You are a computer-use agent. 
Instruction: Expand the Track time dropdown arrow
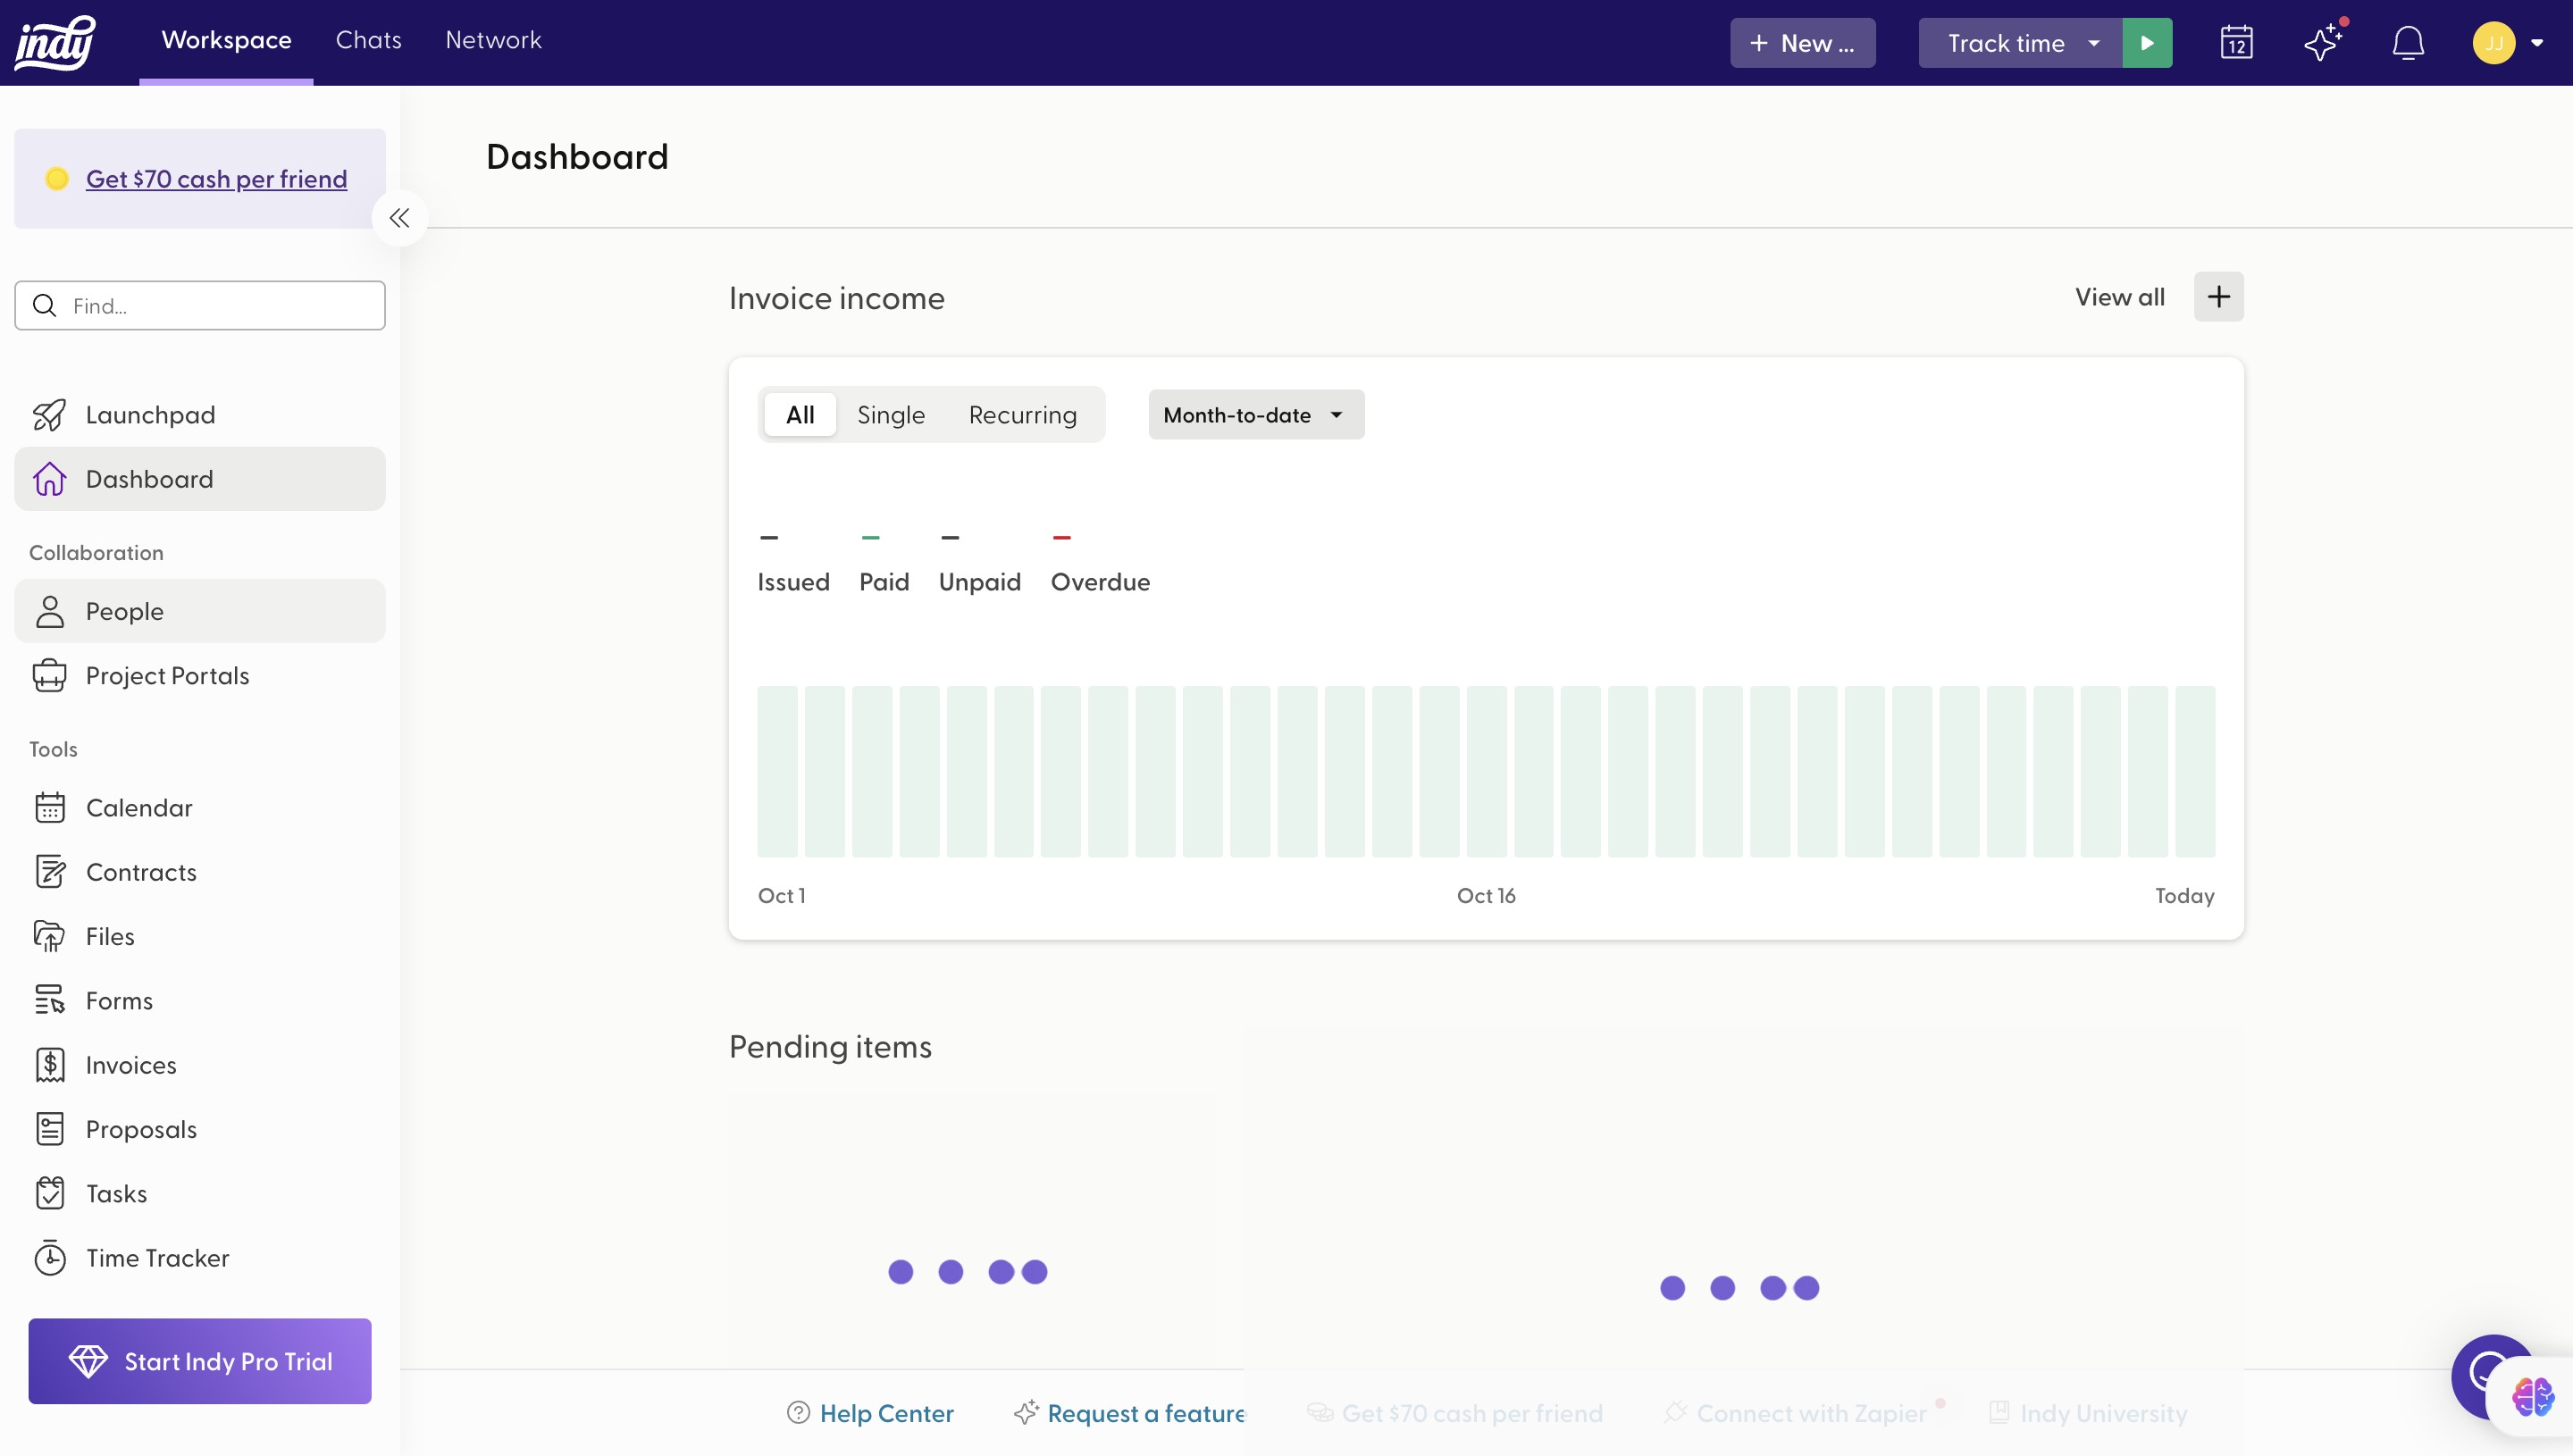pos(2093,43)
